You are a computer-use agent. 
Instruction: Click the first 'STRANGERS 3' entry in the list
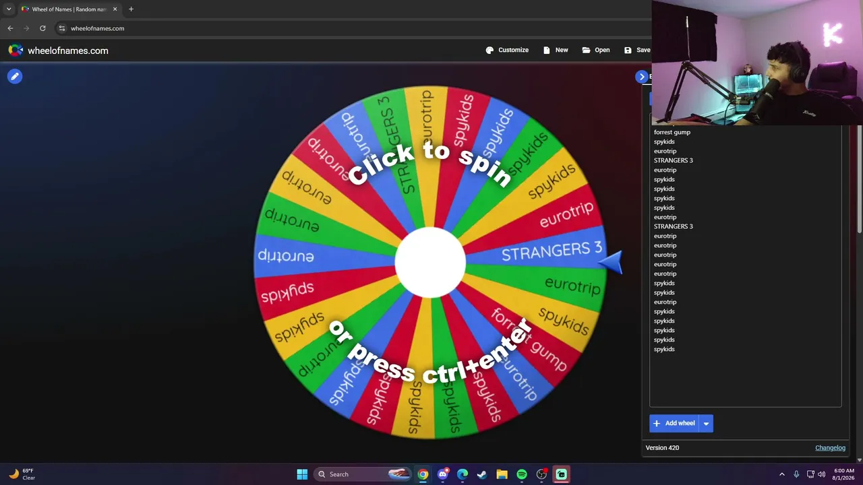click(674, 160)
